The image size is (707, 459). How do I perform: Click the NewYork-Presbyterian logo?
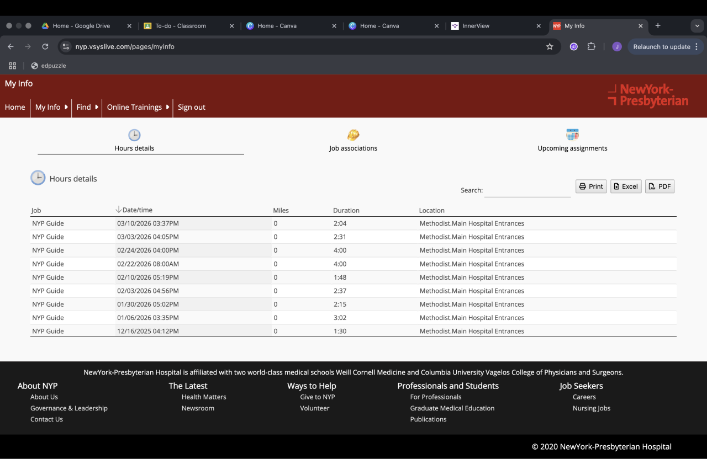point(648,95)
